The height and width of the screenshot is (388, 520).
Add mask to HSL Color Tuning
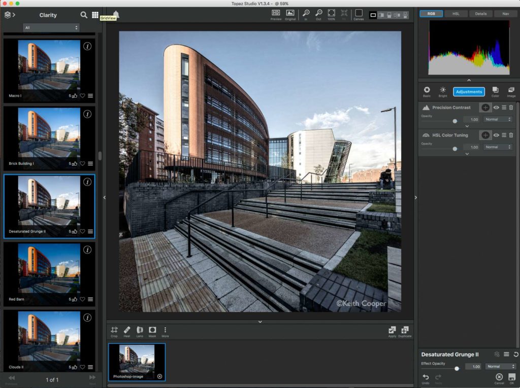pos(485,135)
